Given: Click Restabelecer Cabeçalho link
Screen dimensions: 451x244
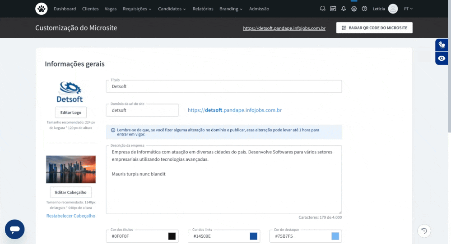Looking at the screenshot, I should tap(71, 216).
